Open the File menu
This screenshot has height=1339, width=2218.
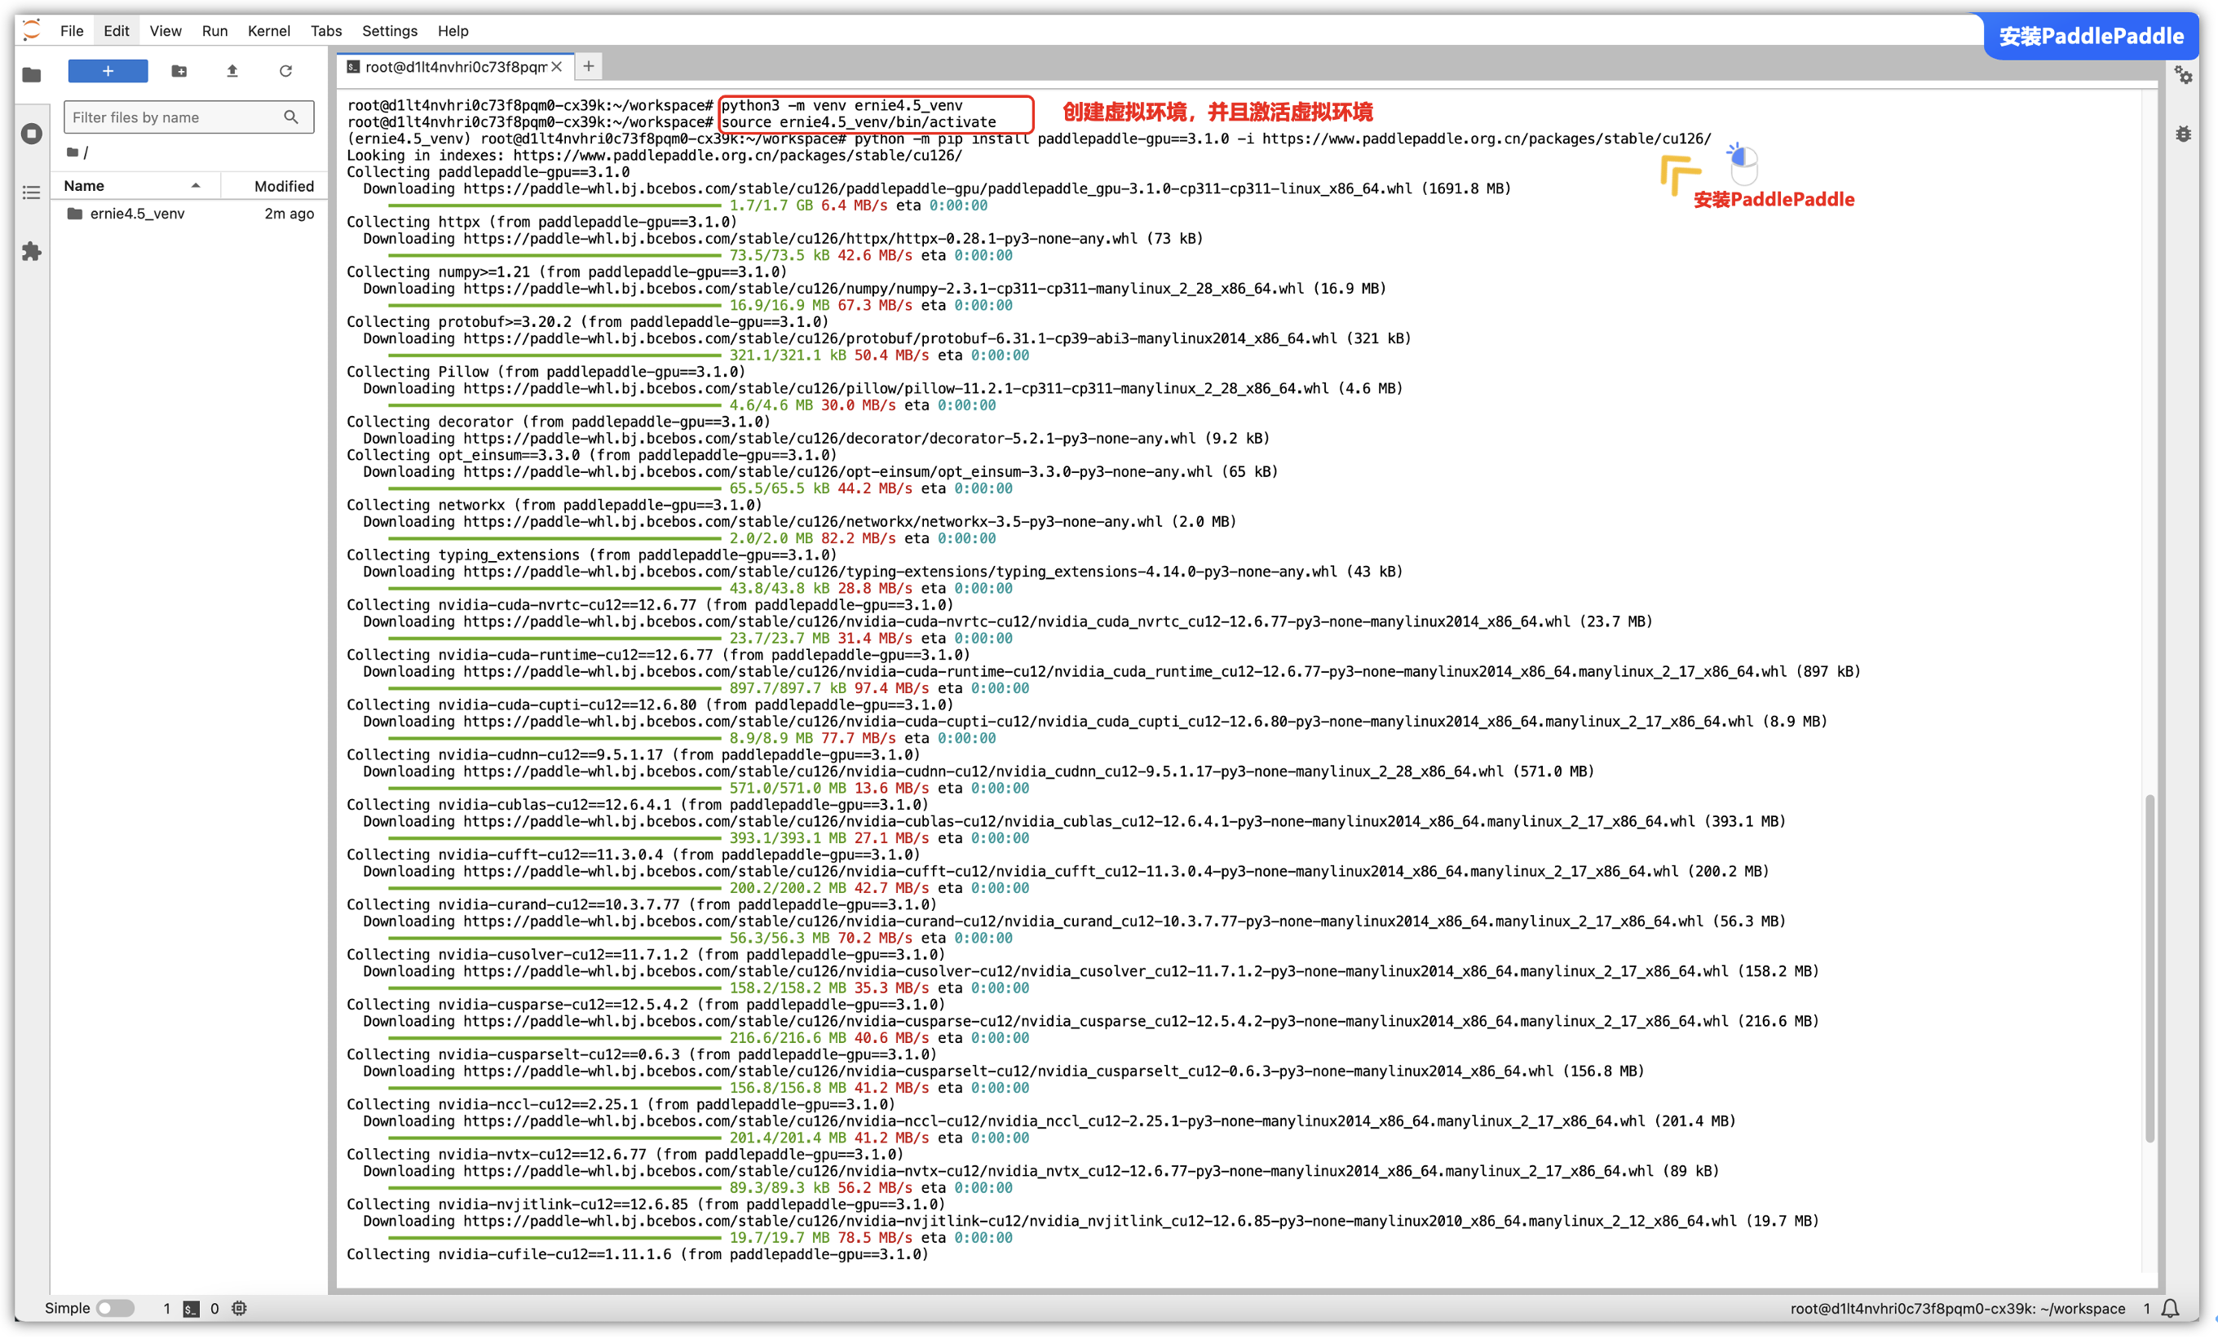(72, 31)
